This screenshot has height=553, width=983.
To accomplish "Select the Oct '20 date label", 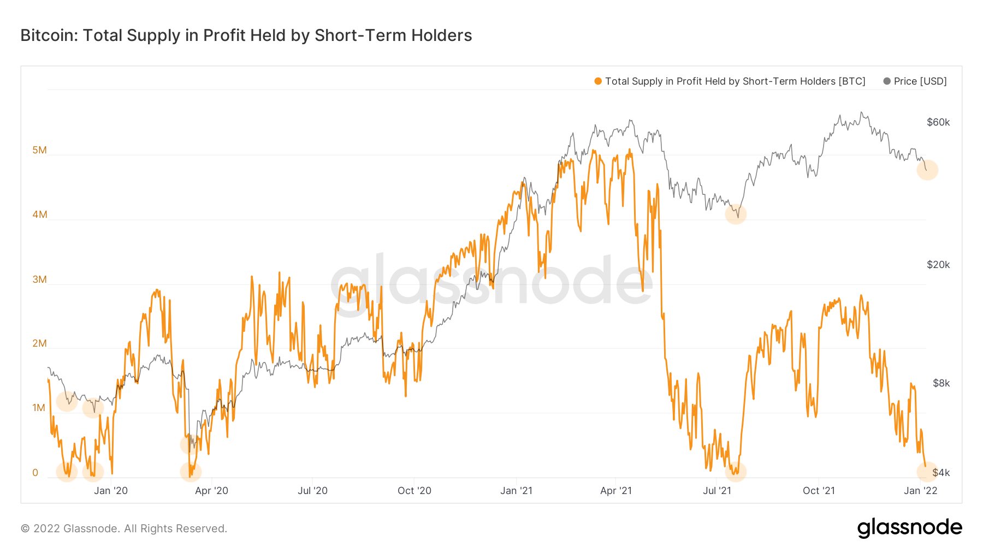I will tap(414, 491).
